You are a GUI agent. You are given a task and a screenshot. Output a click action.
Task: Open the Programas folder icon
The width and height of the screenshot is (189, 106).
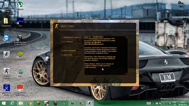click(6, 22)
